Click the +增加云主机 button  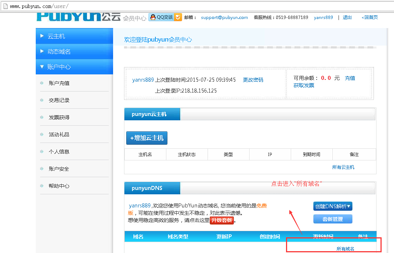pos(147,138)
